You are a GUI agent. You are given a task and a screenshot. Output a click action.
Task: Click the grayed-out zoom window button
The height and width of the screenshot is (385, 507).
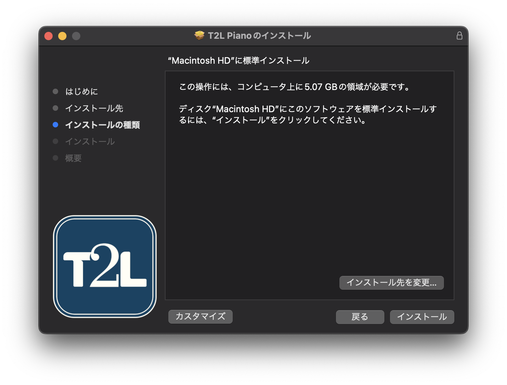point(76,36)
